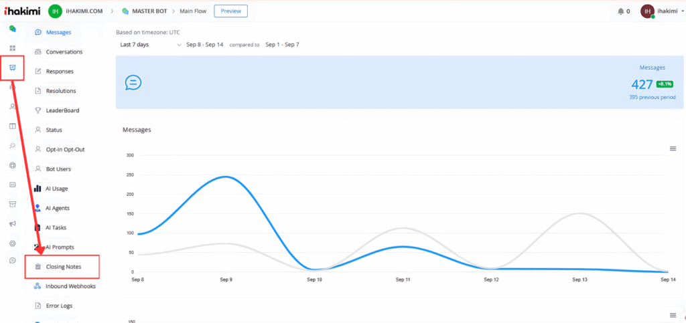Open the LeaderBoard menu item
The width and height of the screenshot is (686, 323).
coord(62,110)
